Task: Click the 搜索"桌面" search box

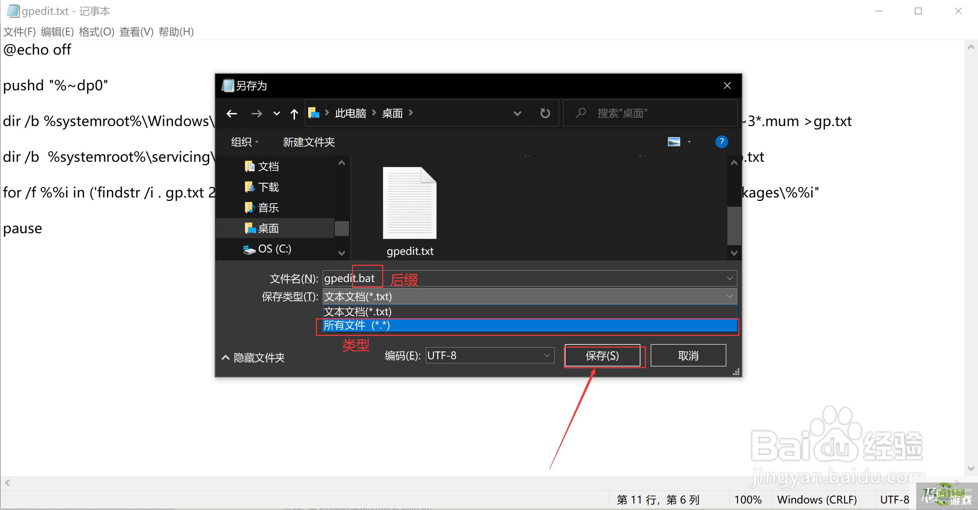Action: coord(650,113)
